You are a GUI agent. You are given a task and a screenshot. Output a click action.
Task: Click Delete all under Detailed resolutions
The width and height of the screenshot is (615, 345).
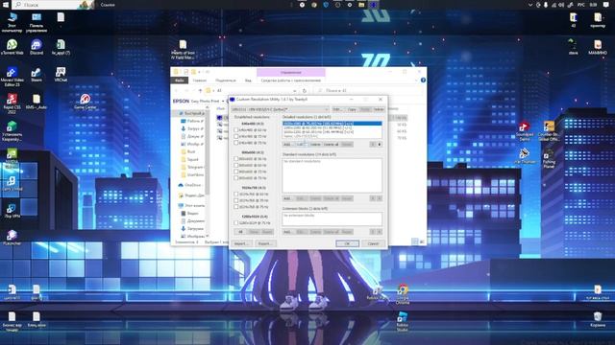coord(331,145)
